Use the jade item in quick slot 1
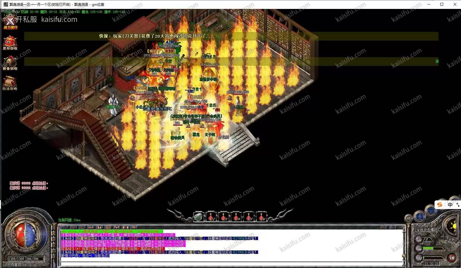 click(x=198, y=217)
